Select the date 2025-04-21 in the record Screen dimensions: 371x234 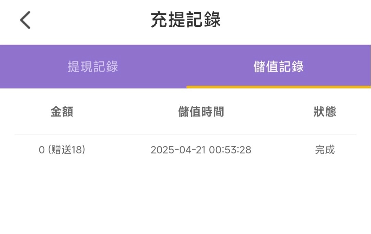coord(178,150)
